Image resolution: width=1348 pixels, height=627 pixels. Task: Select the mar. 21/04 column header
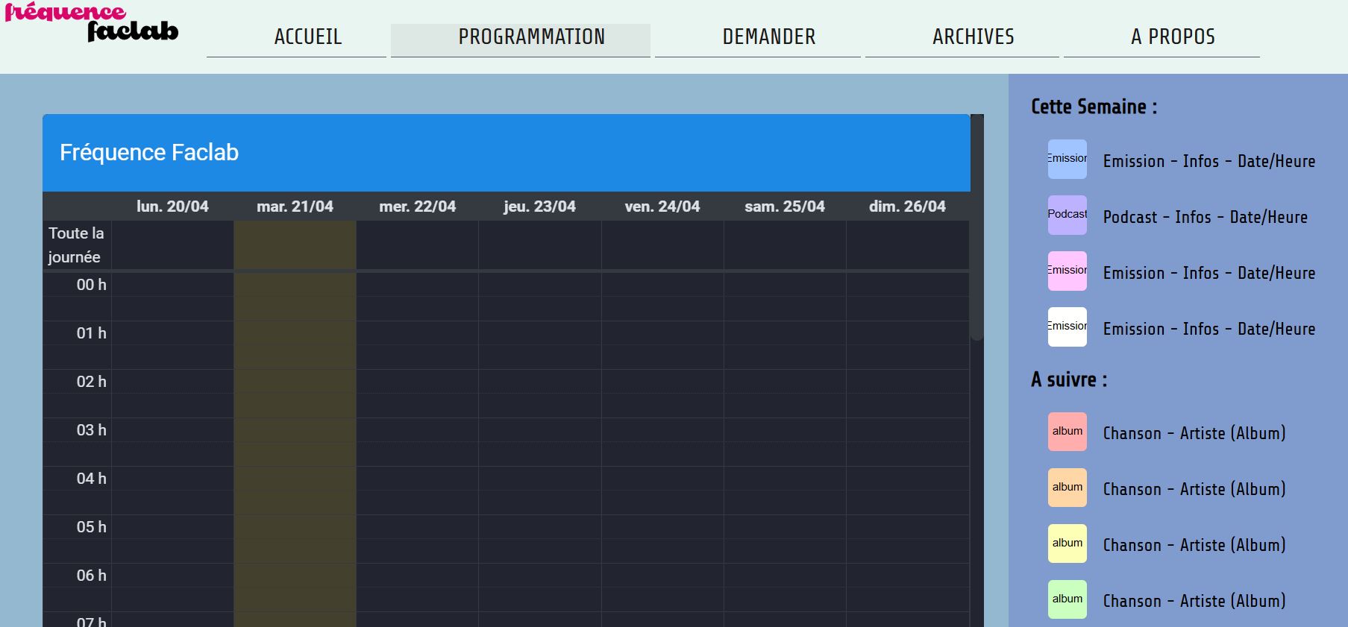pyautogui.click(x=295, y=207)
